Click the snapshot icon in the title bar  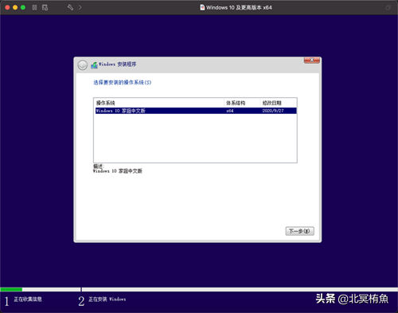coord(45,7)
